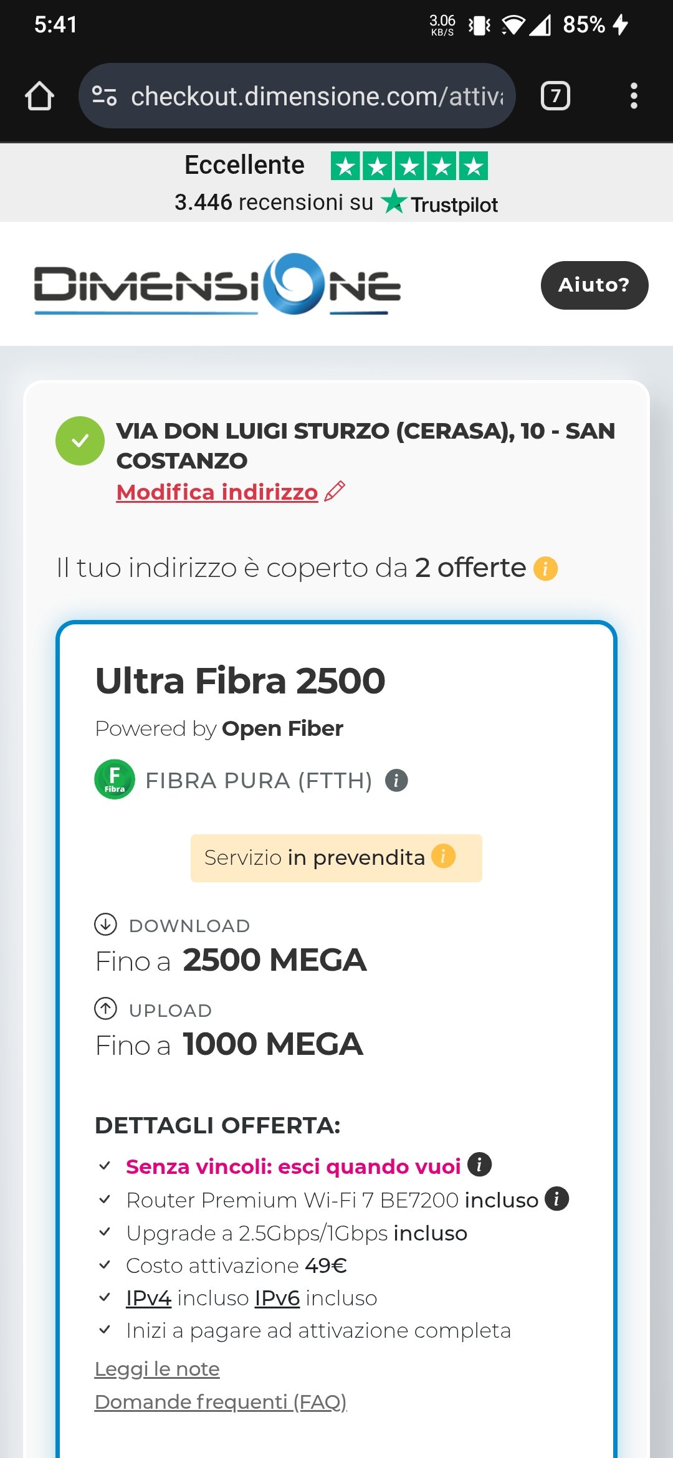Show info about the 2 offerte
This screenshot has width=673, height=1458.
[x=545, y=568]
